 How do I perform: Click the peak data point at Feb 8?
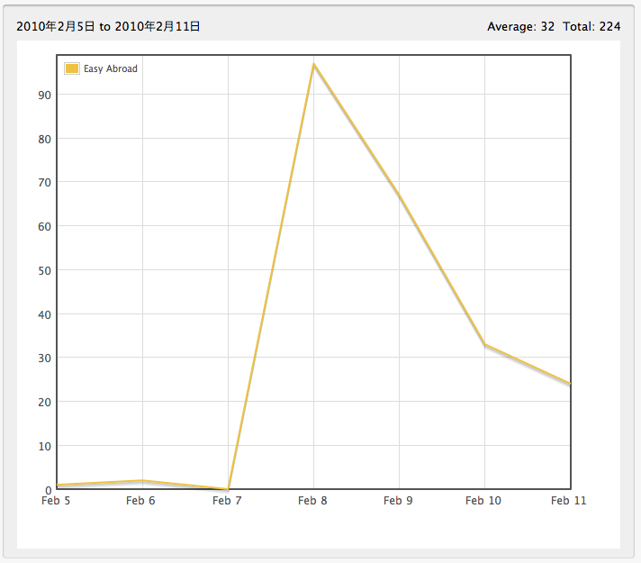click(313, 64)
